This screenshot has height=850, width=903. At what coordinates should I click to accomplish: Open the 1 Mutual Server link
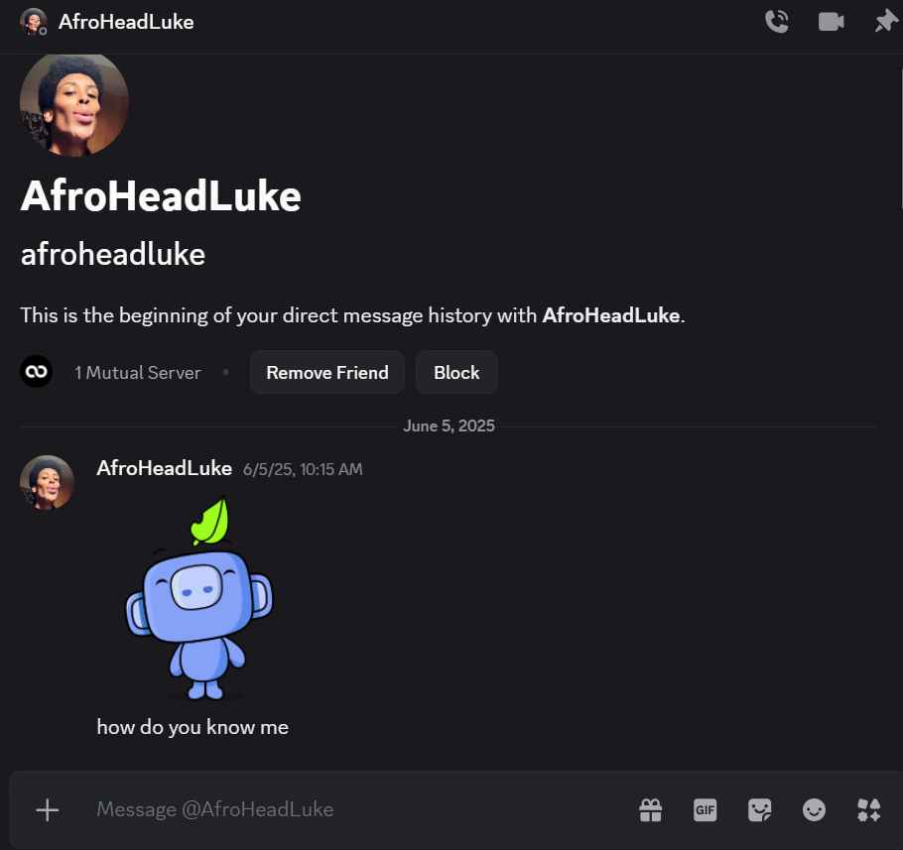click(138, 373)
